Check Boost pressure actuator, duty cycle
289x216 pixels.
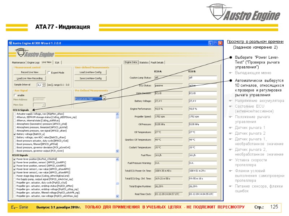[x=14, y=141]
